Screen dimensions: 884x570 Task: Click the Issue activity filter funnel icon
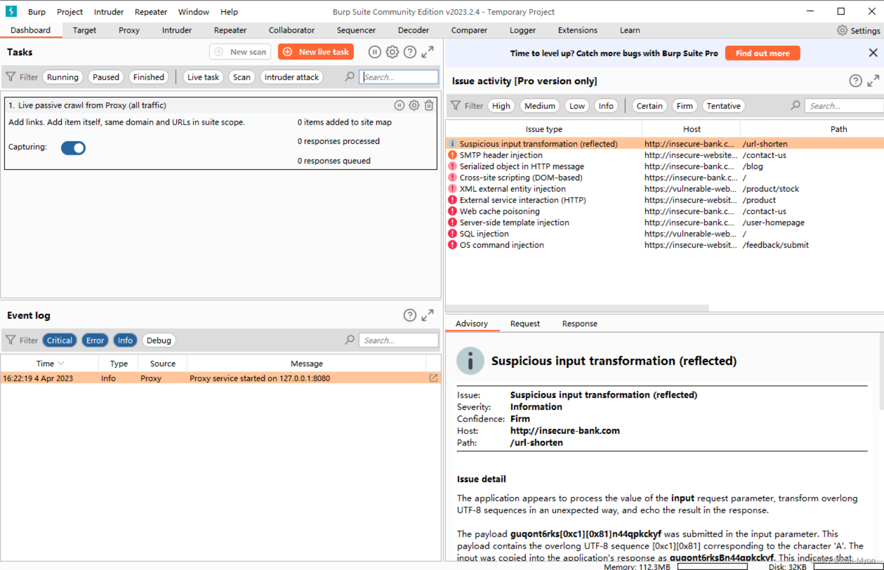pyautogui.click(x=455, y=106)
